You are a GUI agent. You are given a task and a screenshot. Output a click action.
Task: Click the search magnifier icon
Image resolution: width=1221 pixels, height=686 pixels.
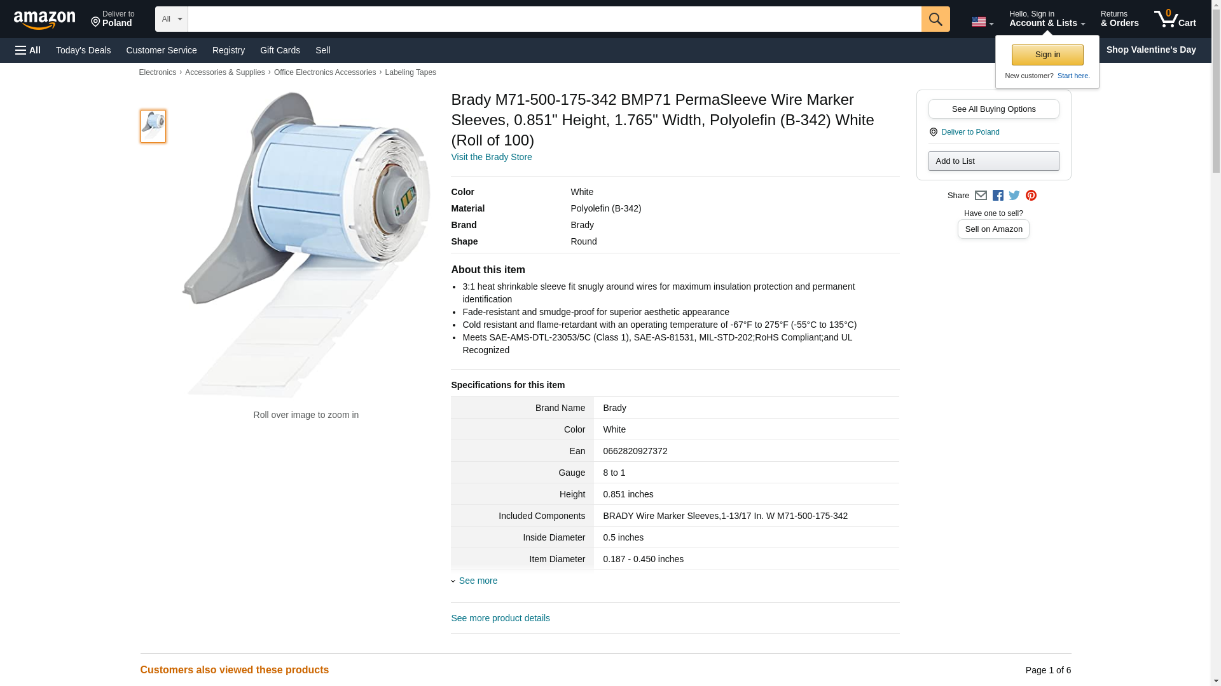tap(935, 19)
